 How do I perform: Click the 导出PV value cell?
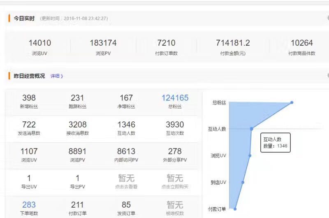[x=77, y=182]
